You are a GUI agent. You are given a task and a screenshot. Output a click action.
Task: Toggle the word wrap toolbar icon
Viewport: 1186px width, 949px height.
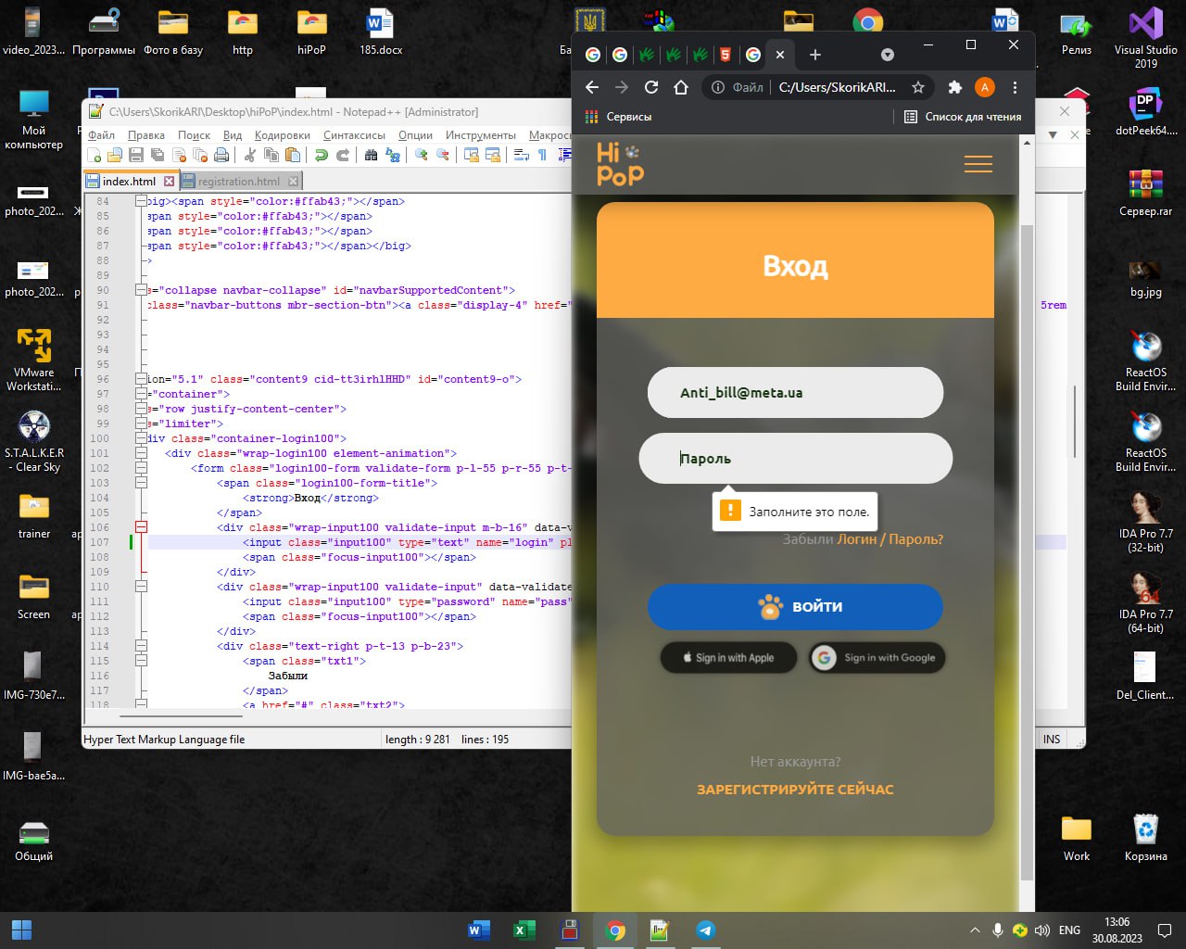522,155
